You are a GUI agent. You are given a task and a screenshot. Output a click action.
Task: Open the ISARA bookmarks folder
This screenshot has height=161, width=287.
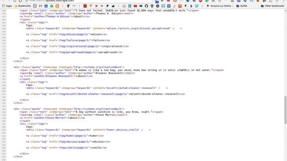pos(242,6)
